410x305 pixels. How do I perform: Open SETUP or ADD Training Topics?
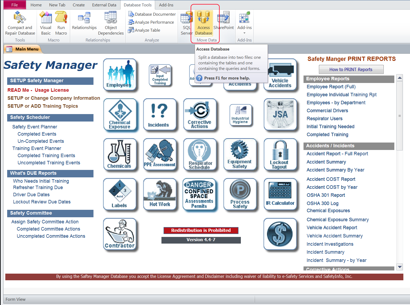tap(43, 106)
